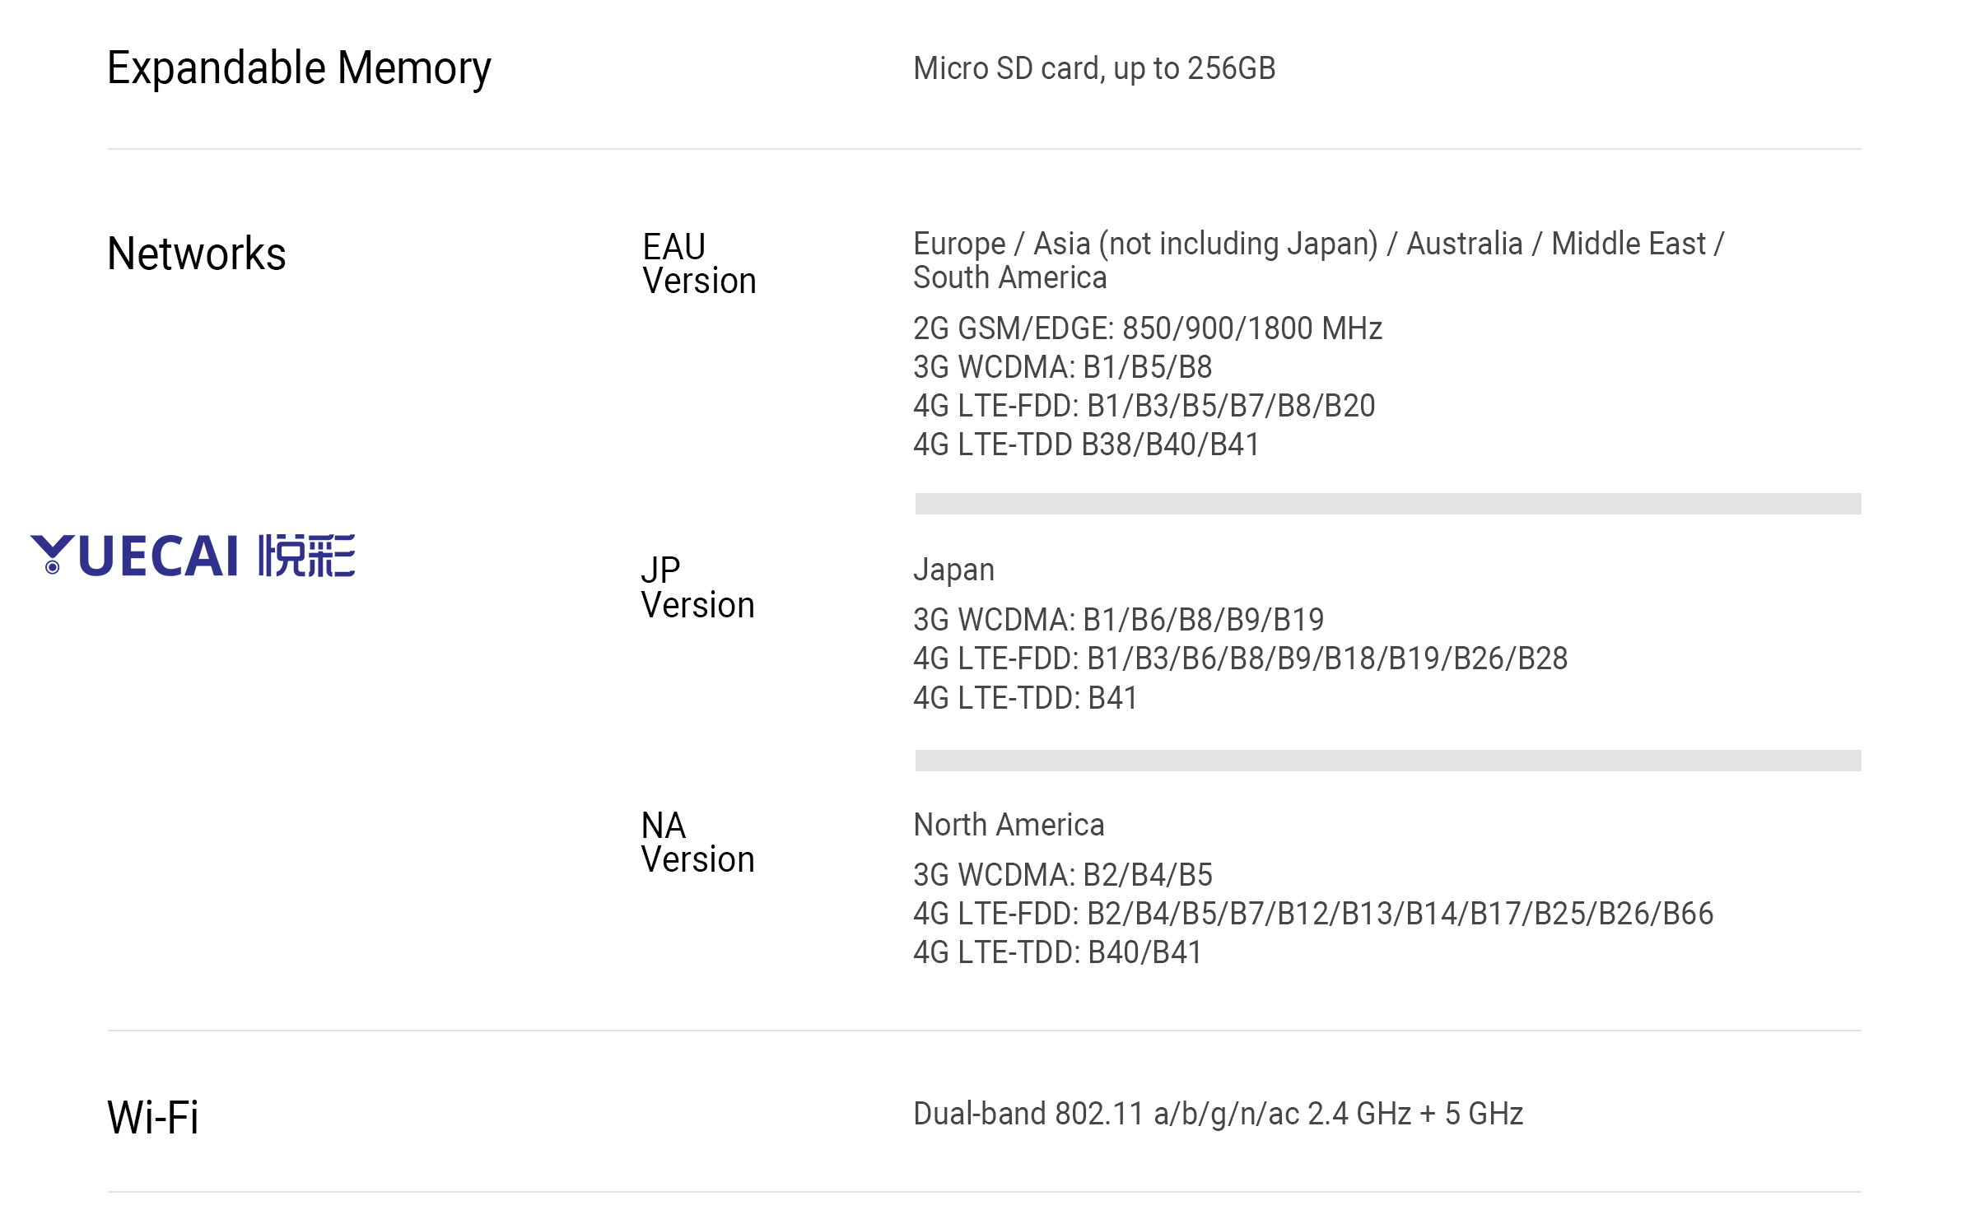Select the JP Version label
Screen dimensions: 1976x1224
697,588
